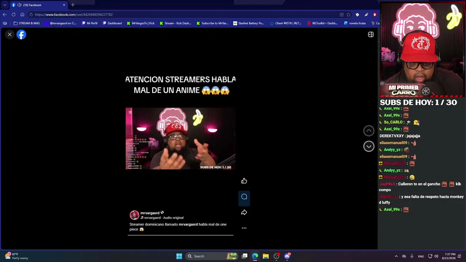Mute the Facebook tab audio
Screen dimensions: 466x262
point(19,5)
